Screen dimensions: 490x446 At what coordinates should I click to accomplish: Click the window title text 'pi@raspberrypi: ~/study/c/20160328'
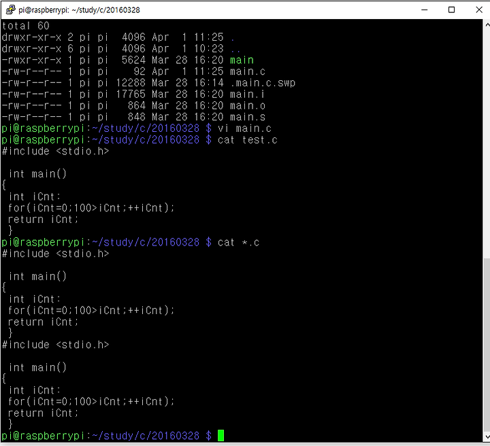[79, 10]
